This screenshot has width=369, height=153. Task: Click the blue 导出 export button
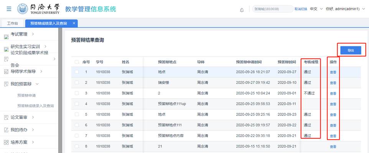coord(351,50)
